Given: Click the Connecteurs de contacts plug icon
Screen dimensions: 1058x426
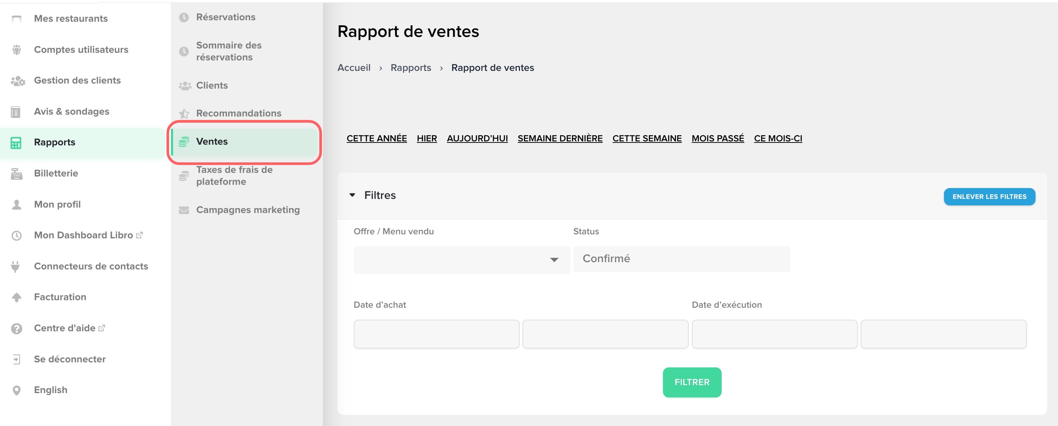Looking at the screenshot, I should click(x=16, y=267).
